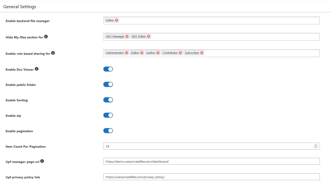The height and width of the screenshot is (184, 331).
Task: Click the Upf privacy policy link label
Action: tap(23, 177)
